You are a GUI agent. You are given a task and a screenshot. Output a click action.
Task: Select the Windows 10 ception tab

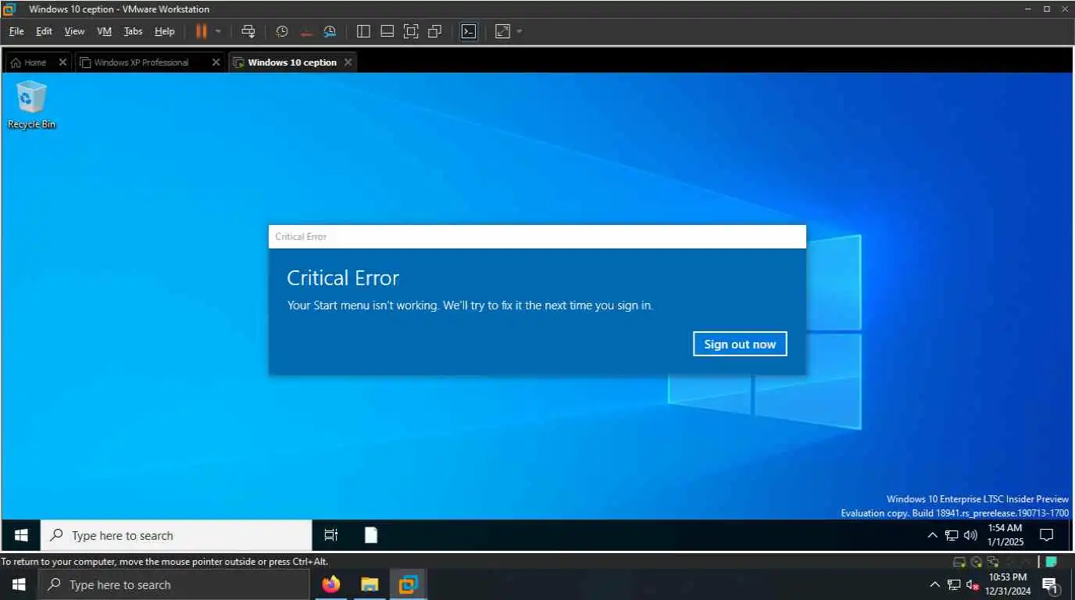pyautogui.click(x=292, y=62)
